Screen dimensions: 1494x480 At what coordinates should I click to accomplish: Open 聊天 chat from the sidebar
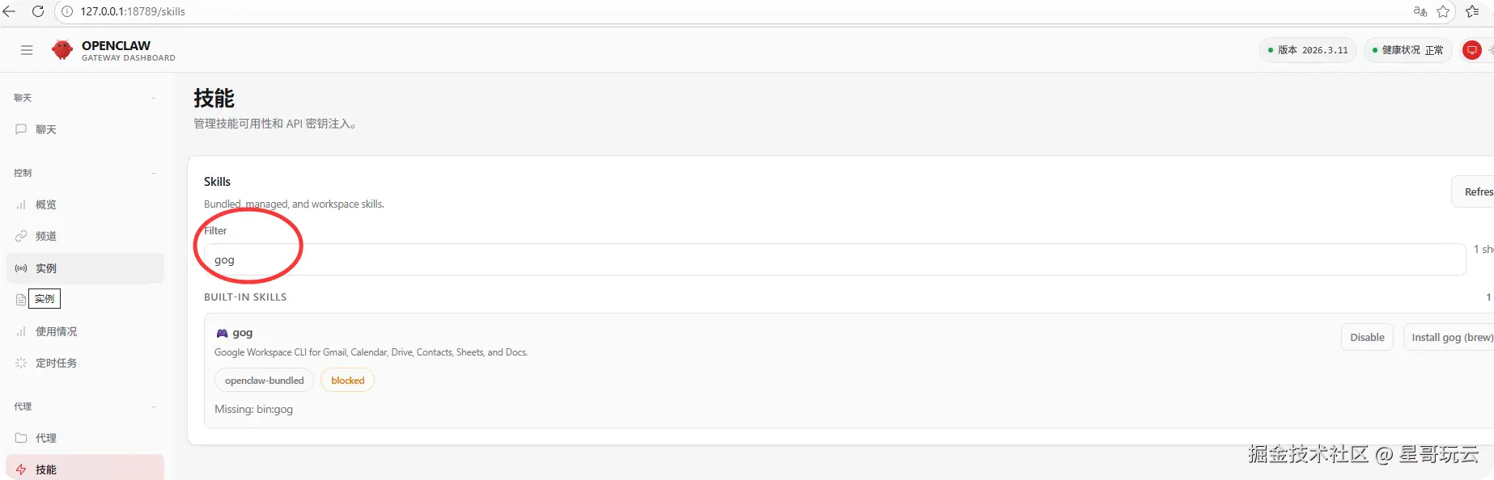[46, 129]
